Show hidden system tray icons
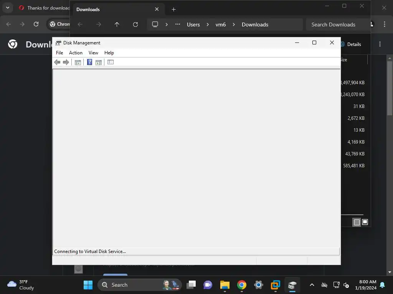This screenshot has height=294, width=393. point(312,285)
